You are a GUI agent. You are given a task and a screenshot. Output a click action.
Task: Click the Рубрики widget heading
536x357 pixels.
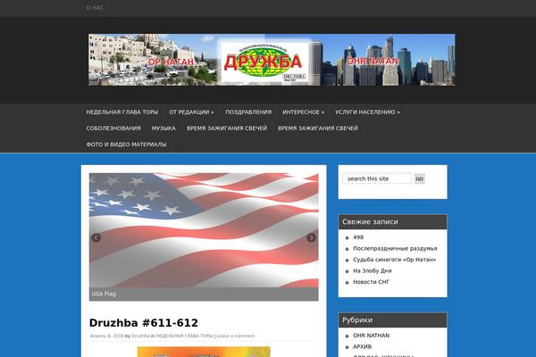[x=392, y=320]
